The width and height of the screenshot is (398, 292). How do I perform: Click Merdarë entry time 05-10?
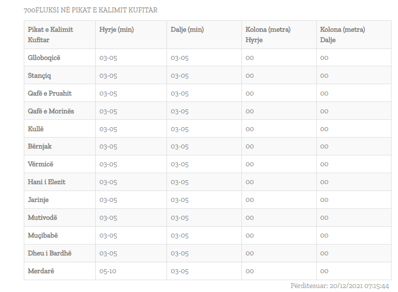(108, 271)
